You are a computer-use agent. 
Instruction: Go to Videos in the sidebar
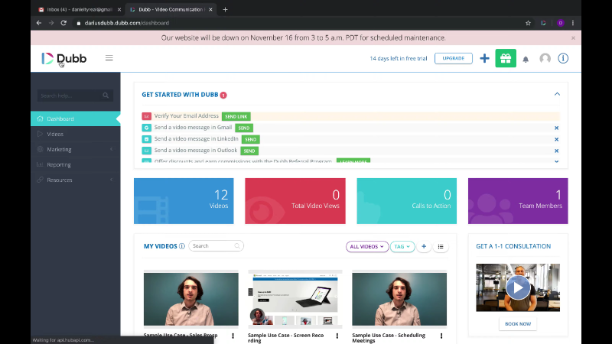55,134
